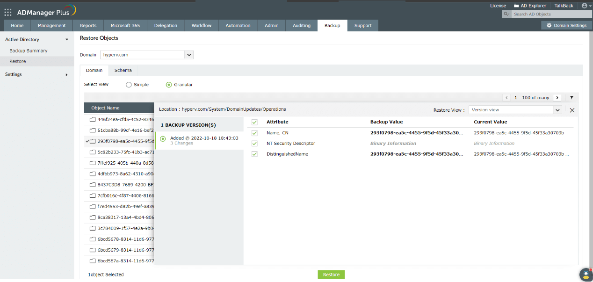Image resolution: width=593 pixels, height=282 pixels.
Task: Click the 1objectSelected status text
Action: click(106, 275)
